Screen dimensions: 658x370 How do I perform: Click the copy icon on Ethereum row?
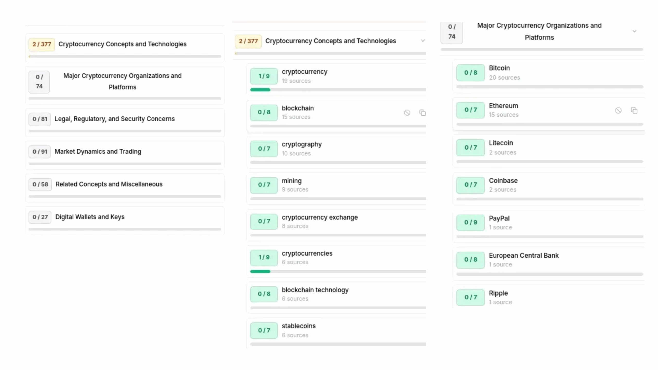click(634, 110)
